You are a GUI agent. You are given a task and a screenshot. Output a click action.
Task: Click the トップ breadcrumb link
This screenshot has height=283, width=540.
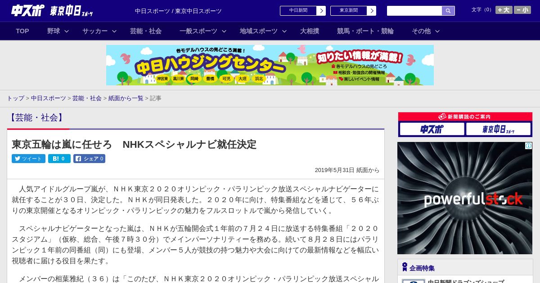coord(15,98)
